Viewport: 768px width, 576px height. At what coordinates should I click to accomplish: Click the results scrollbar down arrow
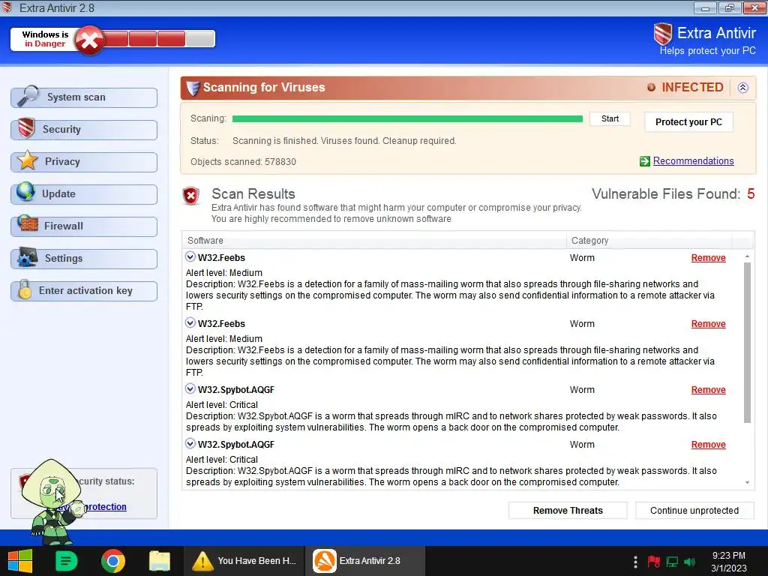pos(747,483)
